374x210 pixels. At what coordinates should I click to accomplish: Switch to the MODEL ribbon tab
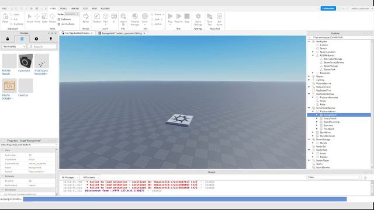[x=64, y=9]
